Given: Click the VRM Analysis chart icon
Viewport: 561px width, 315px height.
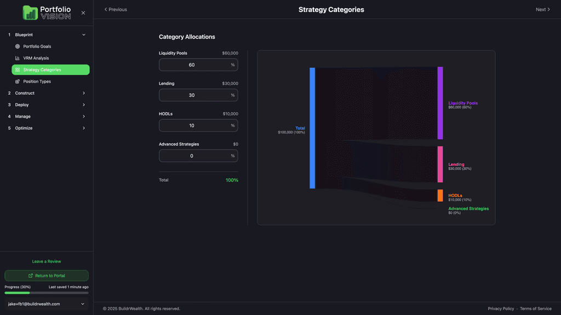Looking at the screenshot, I should pos(18,58).
